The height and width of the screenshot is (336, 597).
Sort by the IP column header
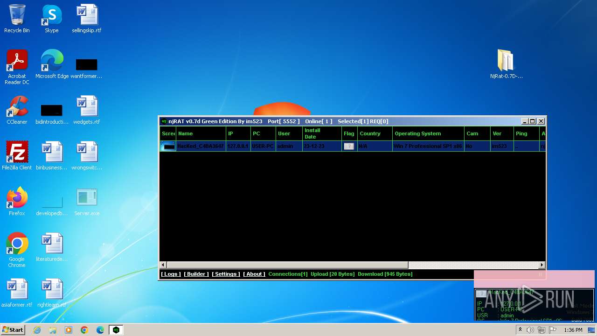pos(238,133)
